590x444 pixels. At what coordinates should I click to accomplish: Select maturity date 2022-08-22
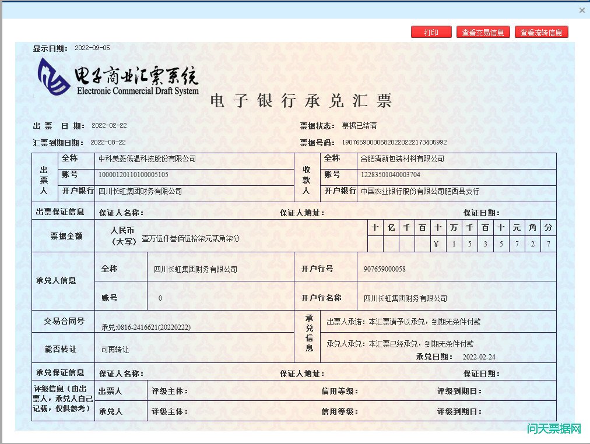[108, 142]
